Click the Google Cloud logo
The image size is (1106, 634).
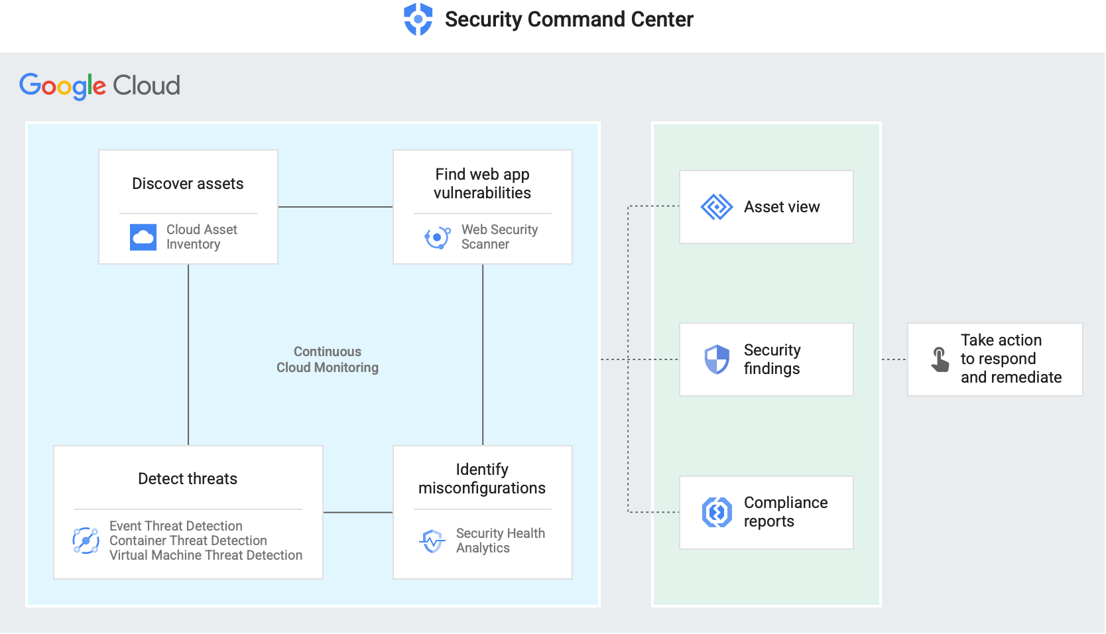100,86
